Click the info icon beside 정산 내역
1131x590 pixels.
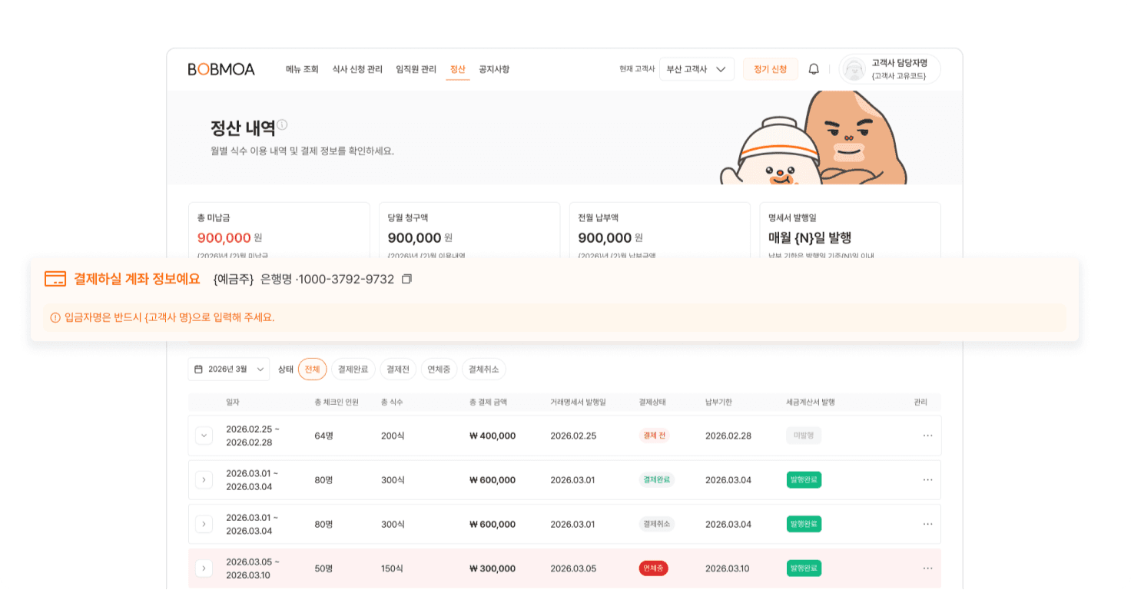282,124
